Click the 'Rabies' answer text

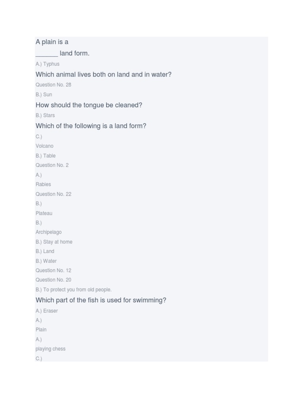(43, 184)
